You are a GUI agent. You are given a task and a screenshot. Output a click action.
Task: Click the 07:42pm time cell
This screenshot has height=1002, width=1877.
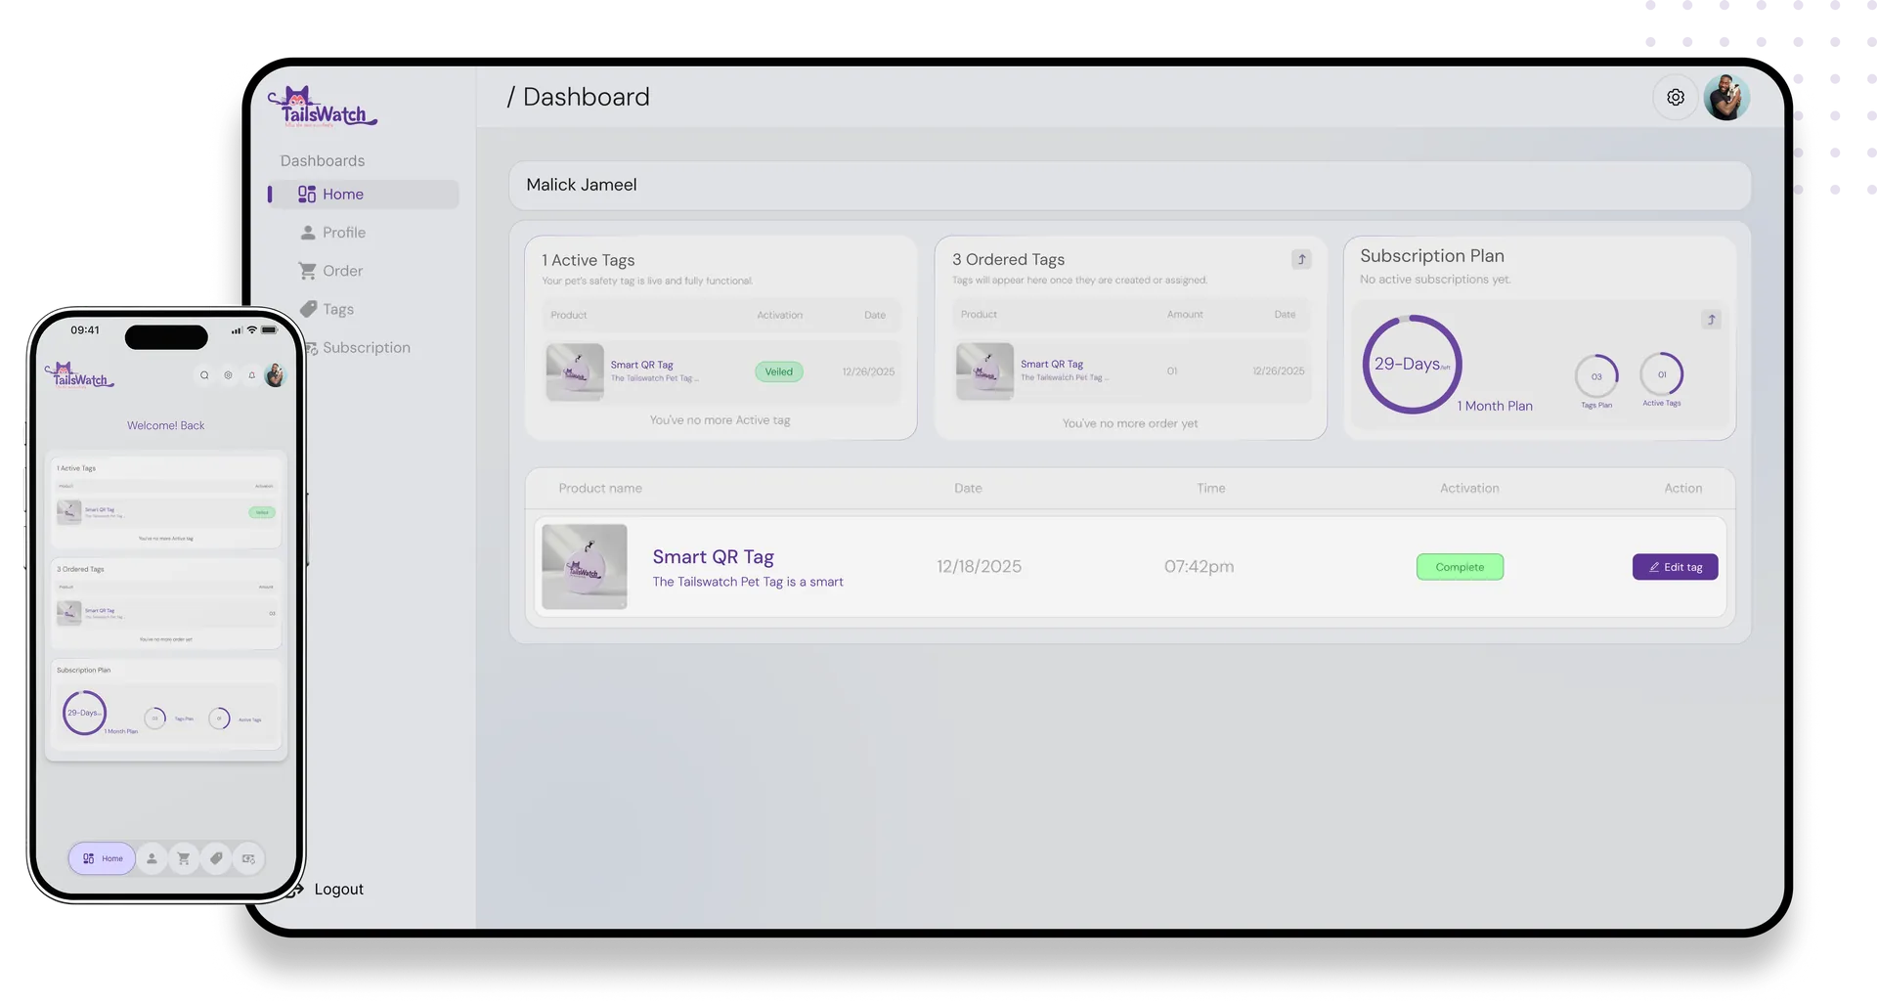[x=1199, y=567]
